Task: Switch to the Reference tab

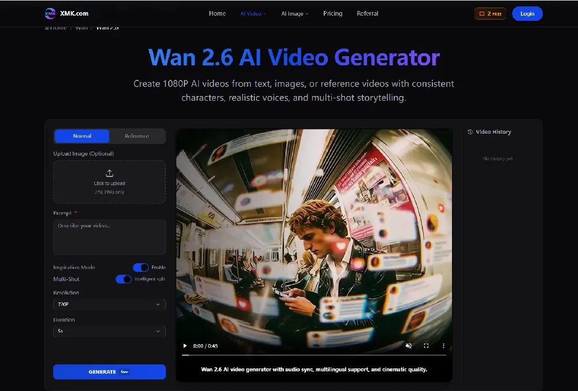Action: [137, 136]
